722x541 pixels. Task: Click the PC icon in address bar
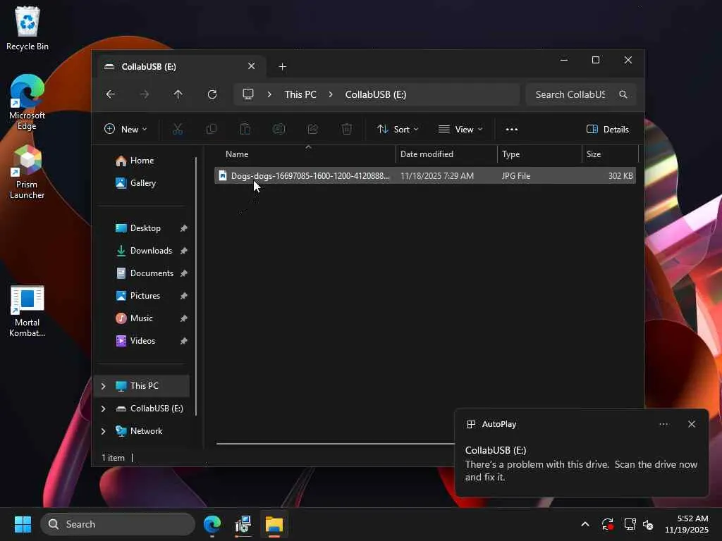(x=248, y=94)
